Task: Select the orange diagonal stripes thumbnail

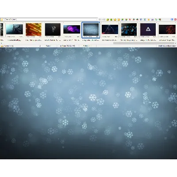Action: point(34,29)
